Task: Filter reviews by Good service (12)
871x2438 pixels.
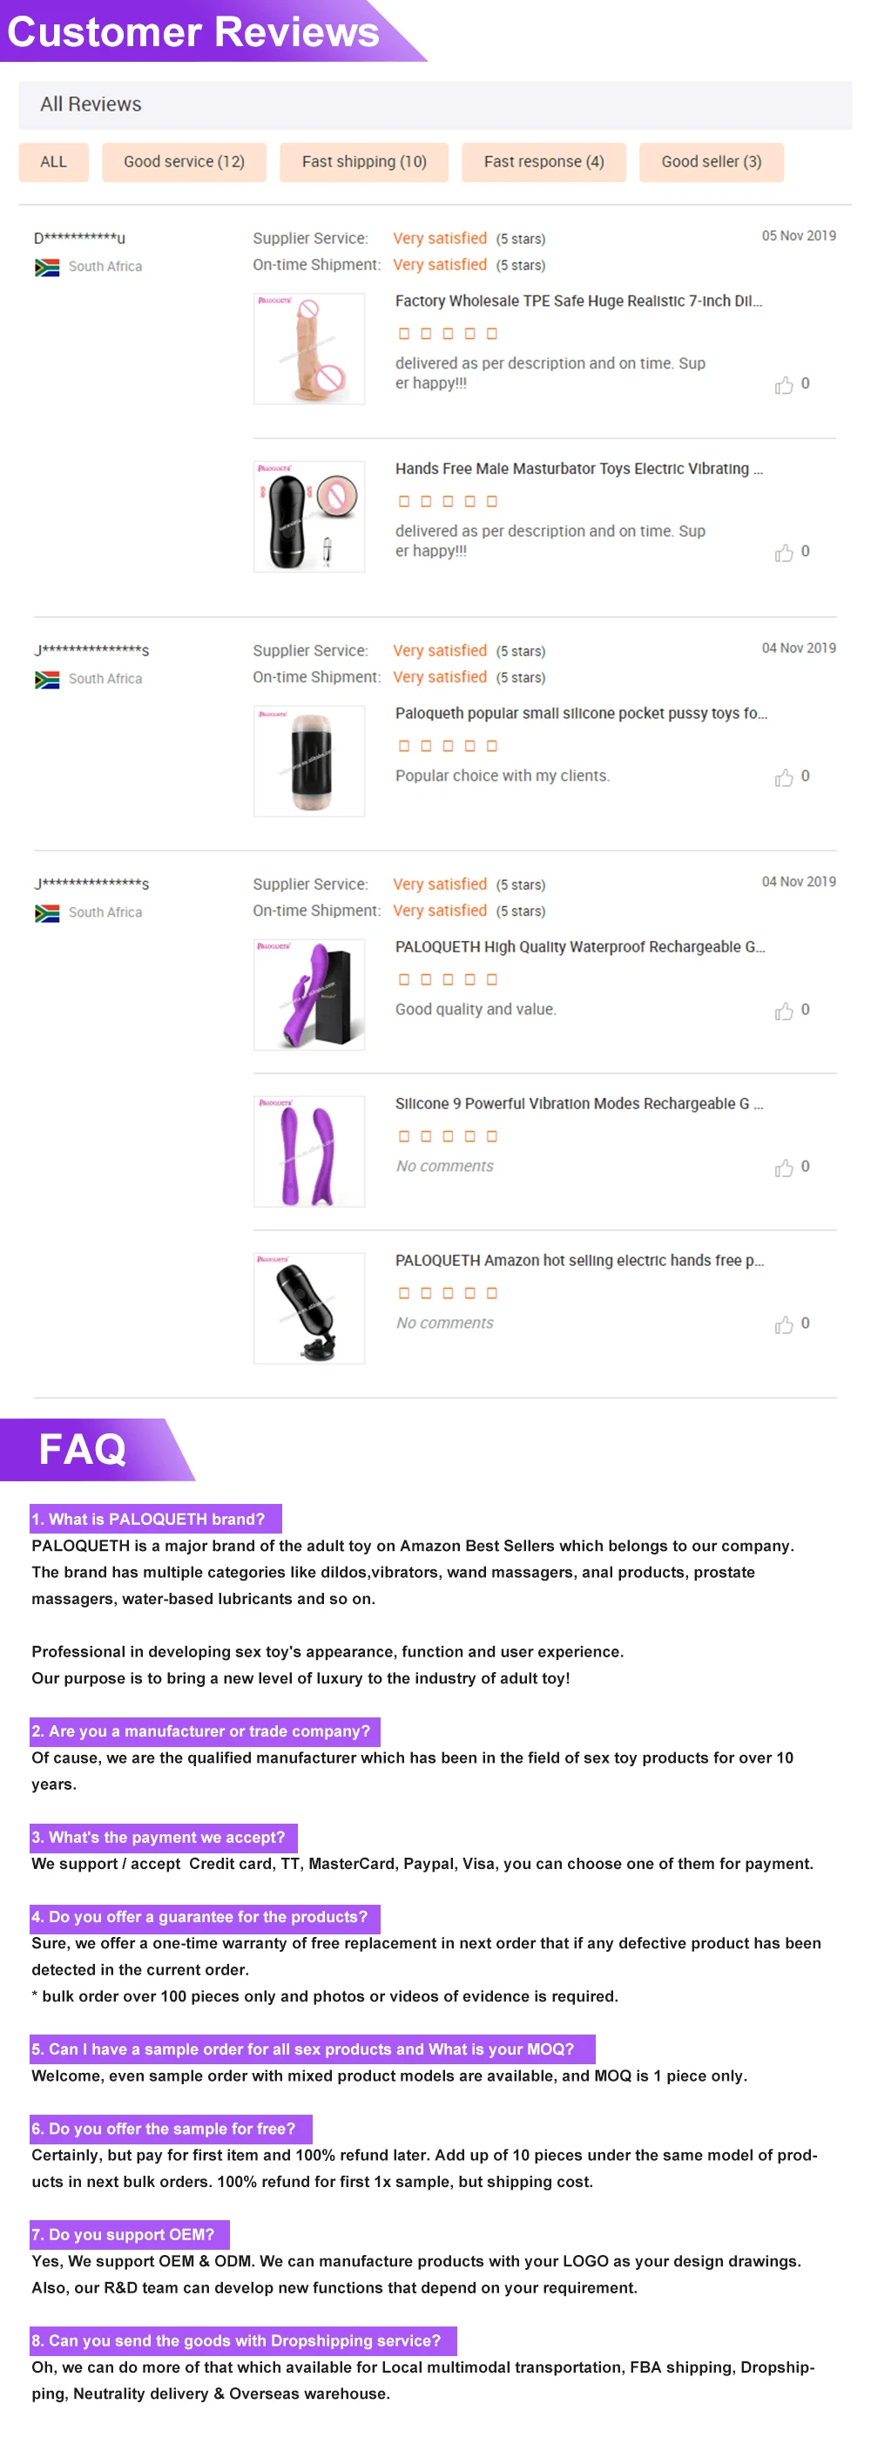Action: coord(185,162)
